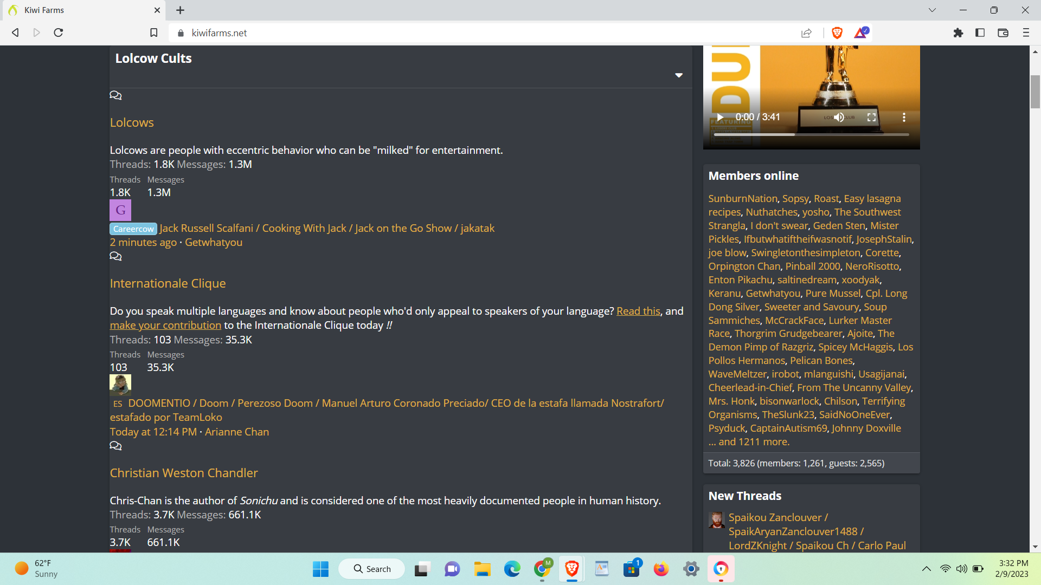Follow the 'make your contribution' link
1041x585 pixels.
pyautogui.click(x=165, y=325)
